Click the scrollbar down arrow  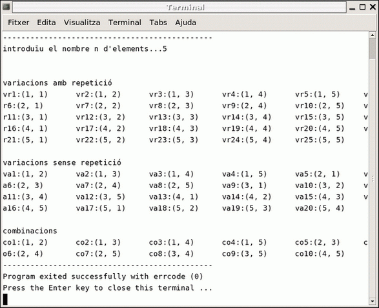pos(373,302)
